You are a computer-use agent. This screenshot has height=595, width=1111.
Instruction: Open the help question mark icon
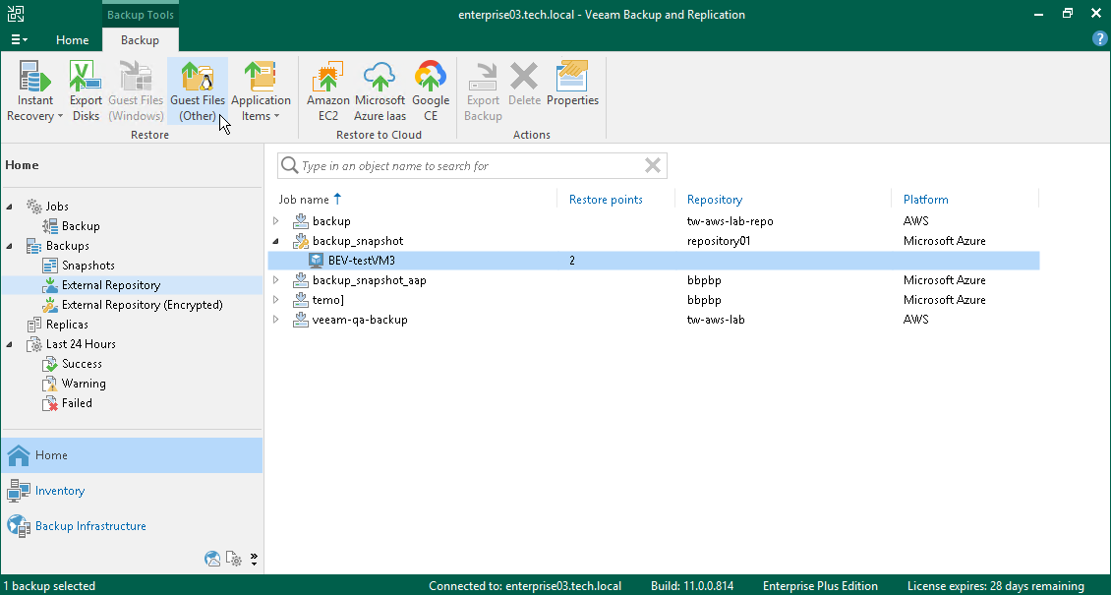click(x=1099, y=39)
